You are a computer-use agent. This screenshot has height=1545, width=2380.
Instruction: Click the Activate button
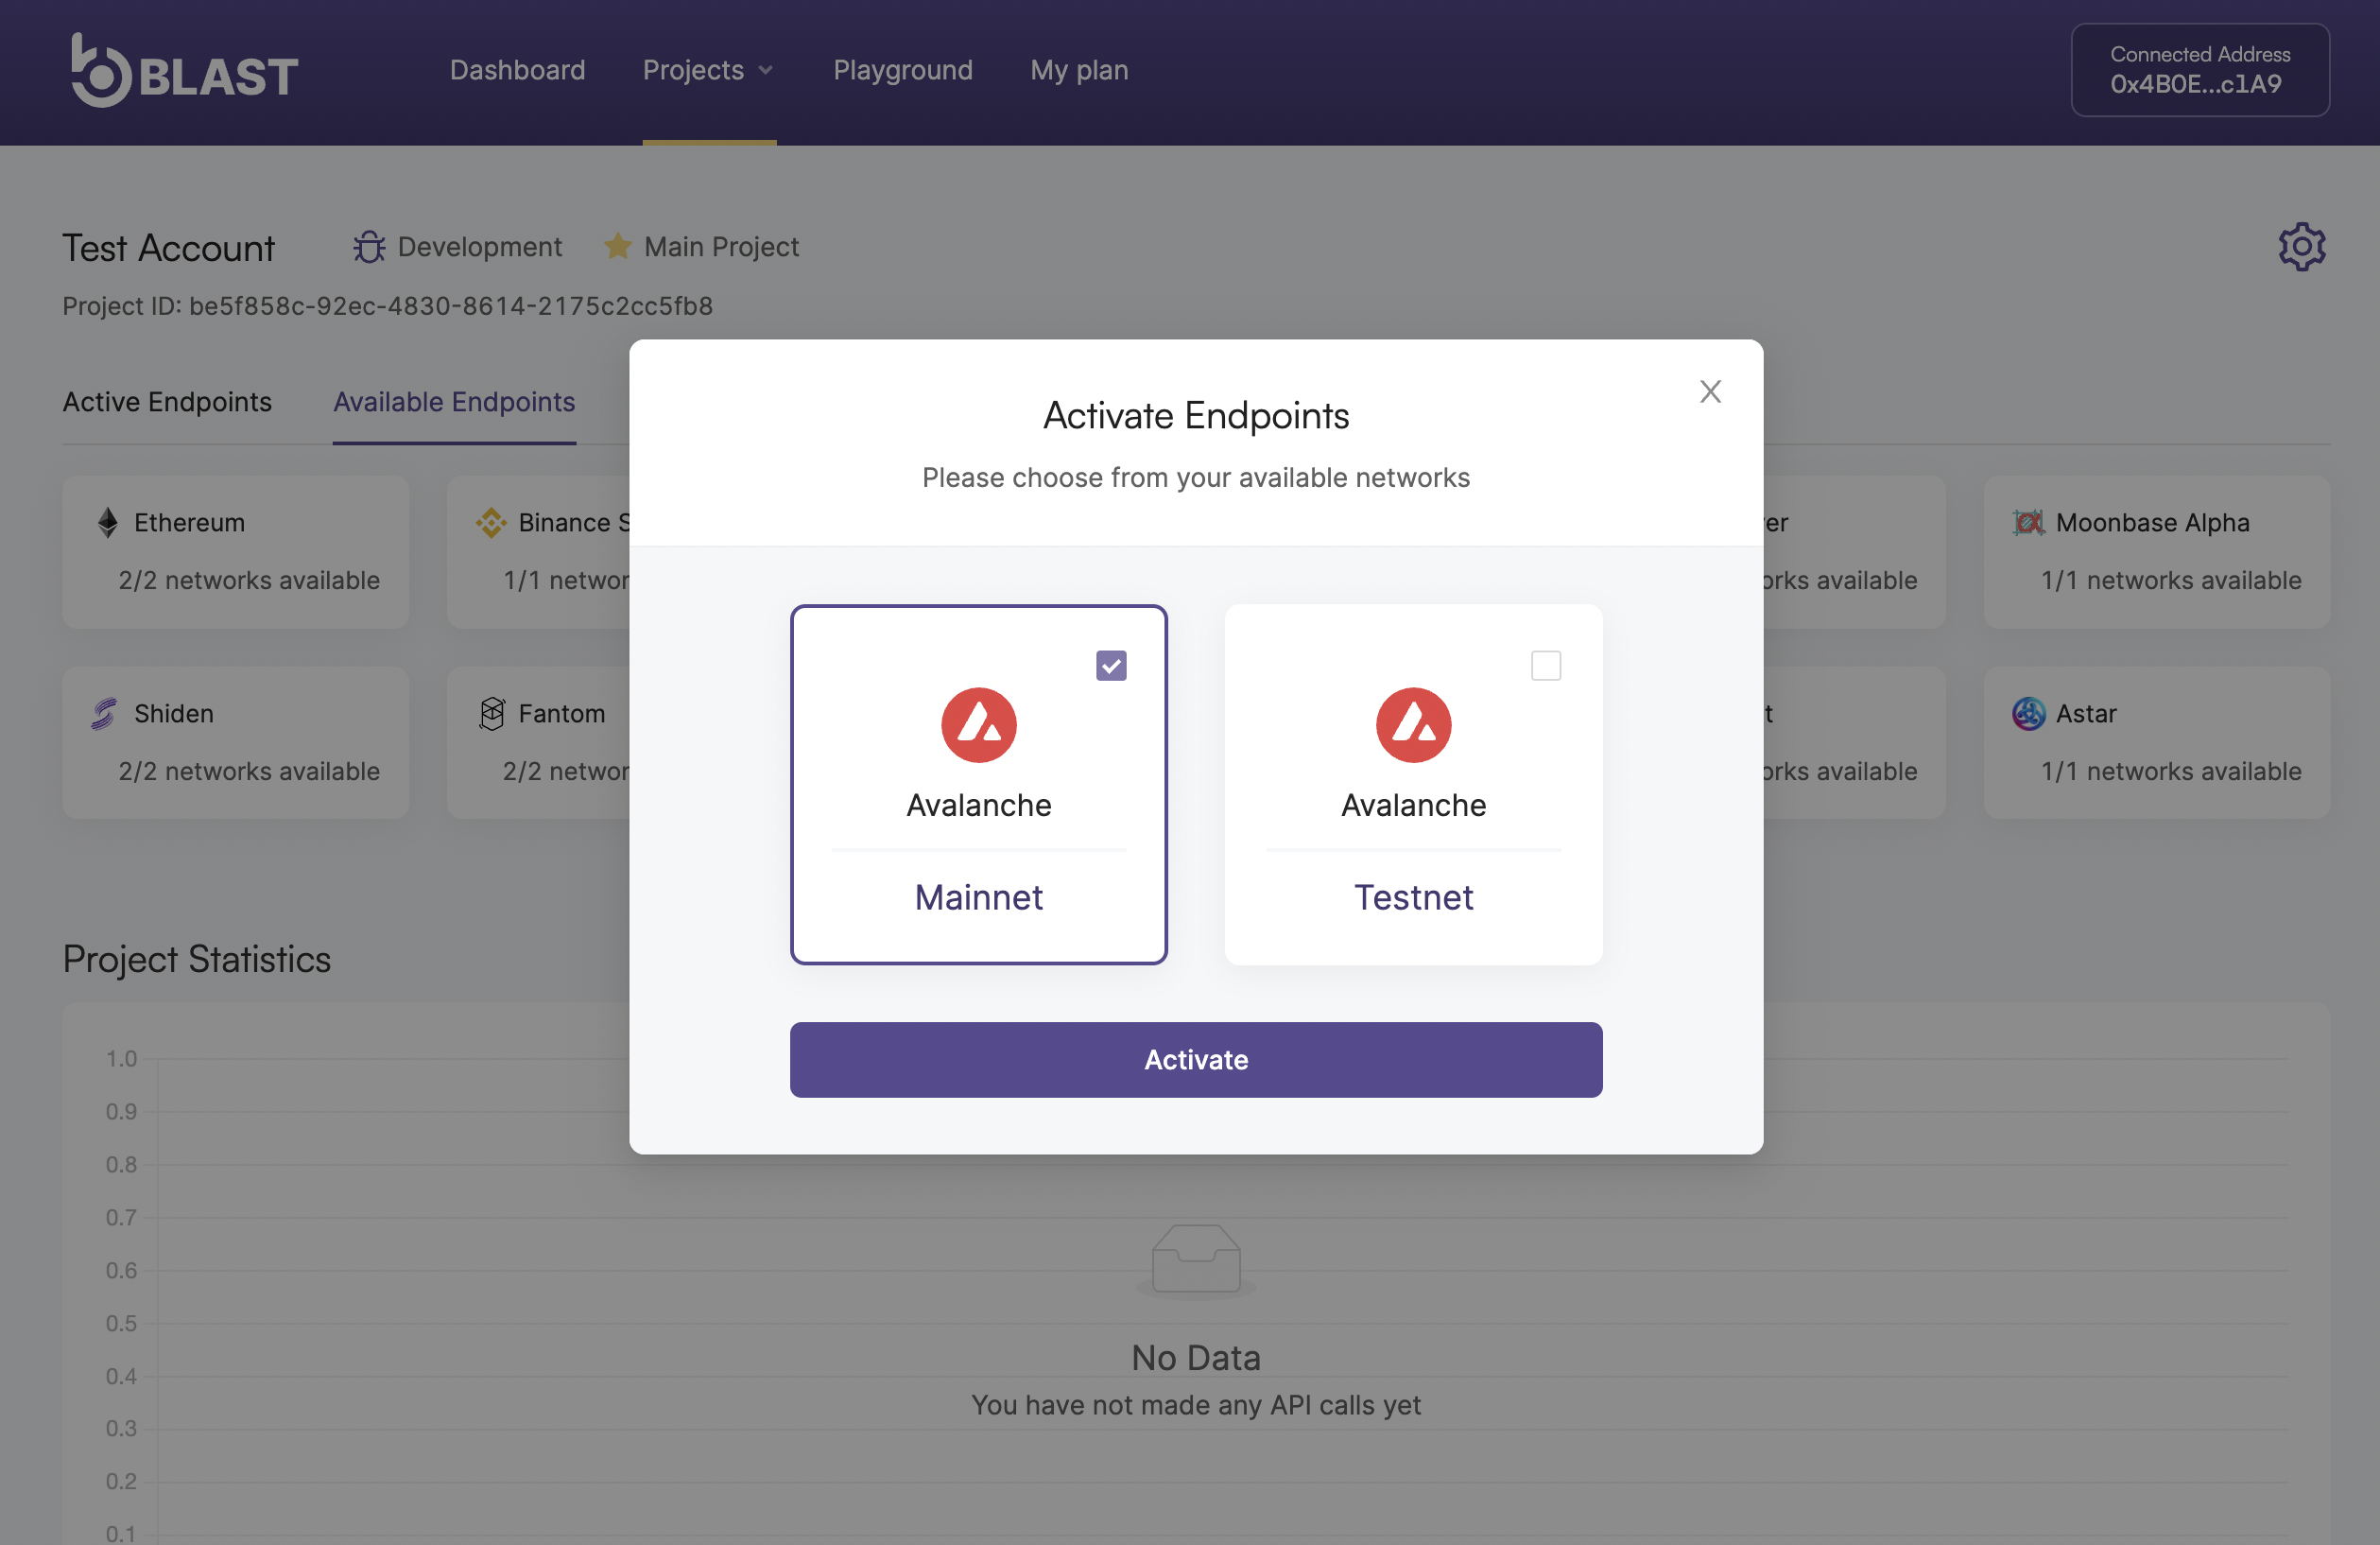point(1196,1060)
